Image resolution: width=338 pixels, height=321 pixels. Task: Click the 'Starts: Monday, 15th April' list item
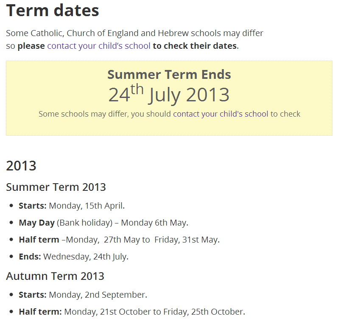point(72,206)
